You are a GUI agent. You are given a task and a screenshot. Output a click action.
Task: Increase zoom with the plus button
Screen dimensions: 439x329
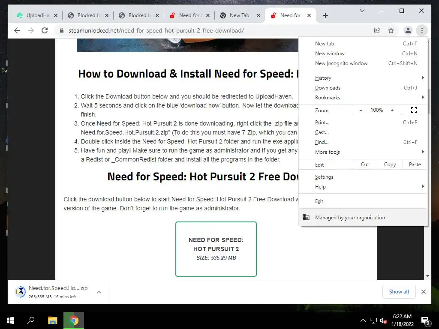[392, 110]
